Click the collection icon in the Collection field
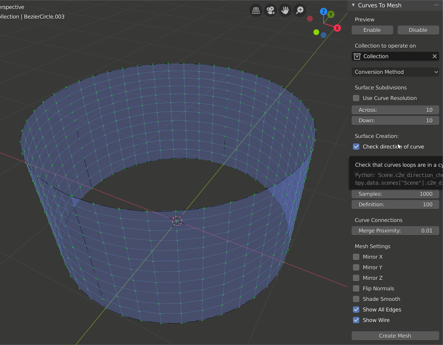 tap(356, 56)
